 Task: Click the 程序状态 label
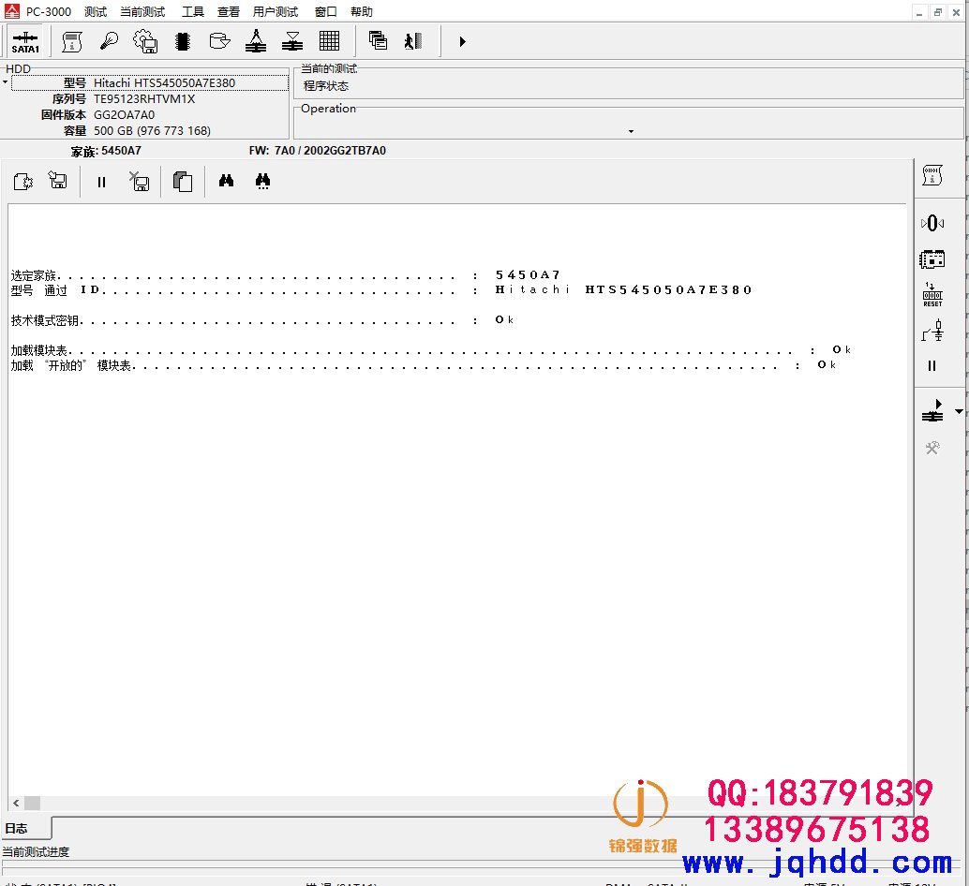(x=326, y=86)
